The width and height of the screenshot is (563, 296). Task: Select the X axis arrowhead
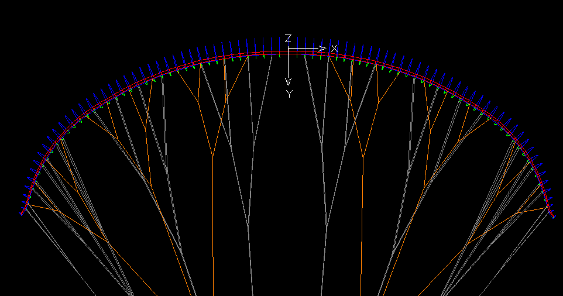(322, 49)
